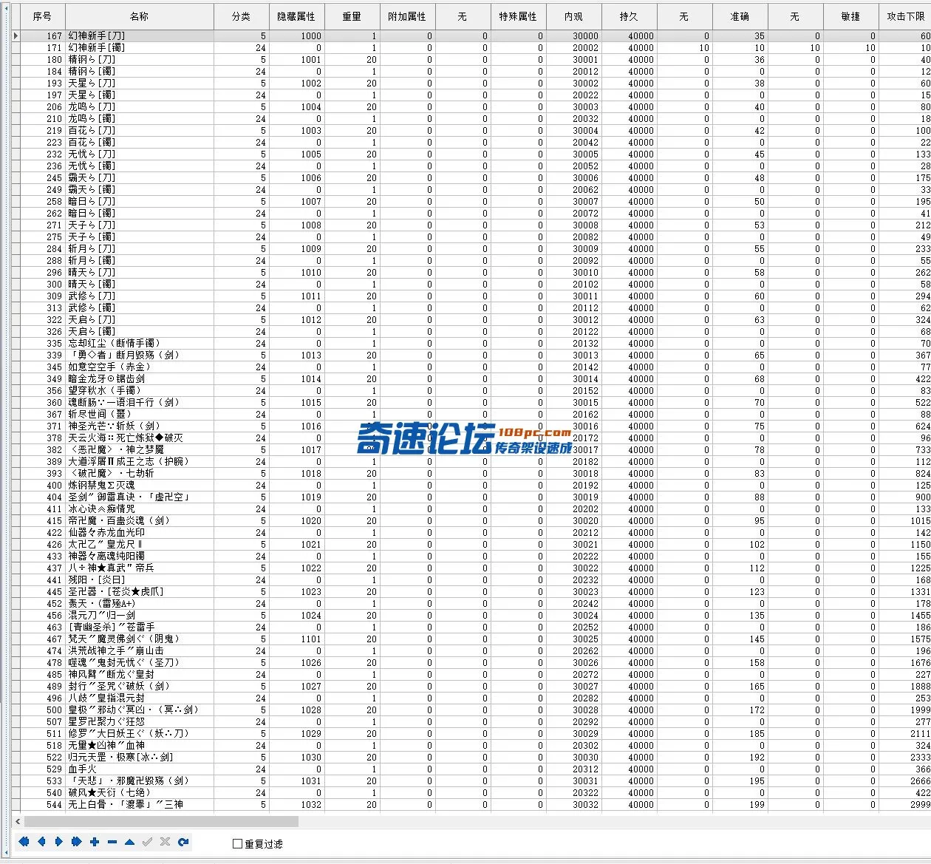Go to the previous record
The width and height of the screenshot is (931, 864).
[41, 842]
